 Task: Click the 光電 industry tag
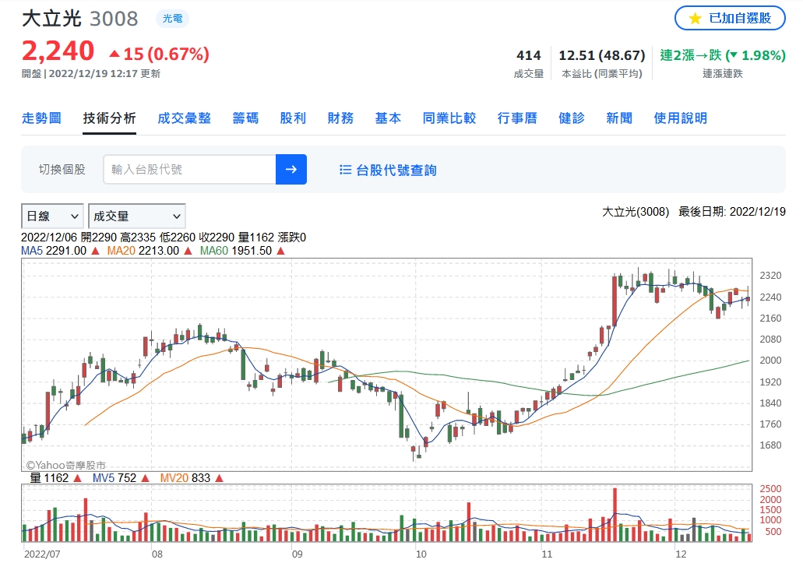(173, 19)
